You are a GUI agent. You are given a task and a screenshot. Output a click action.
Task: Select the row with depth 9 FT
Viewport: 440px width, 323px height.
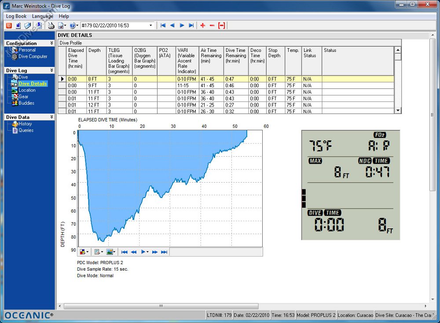[226, 86]
